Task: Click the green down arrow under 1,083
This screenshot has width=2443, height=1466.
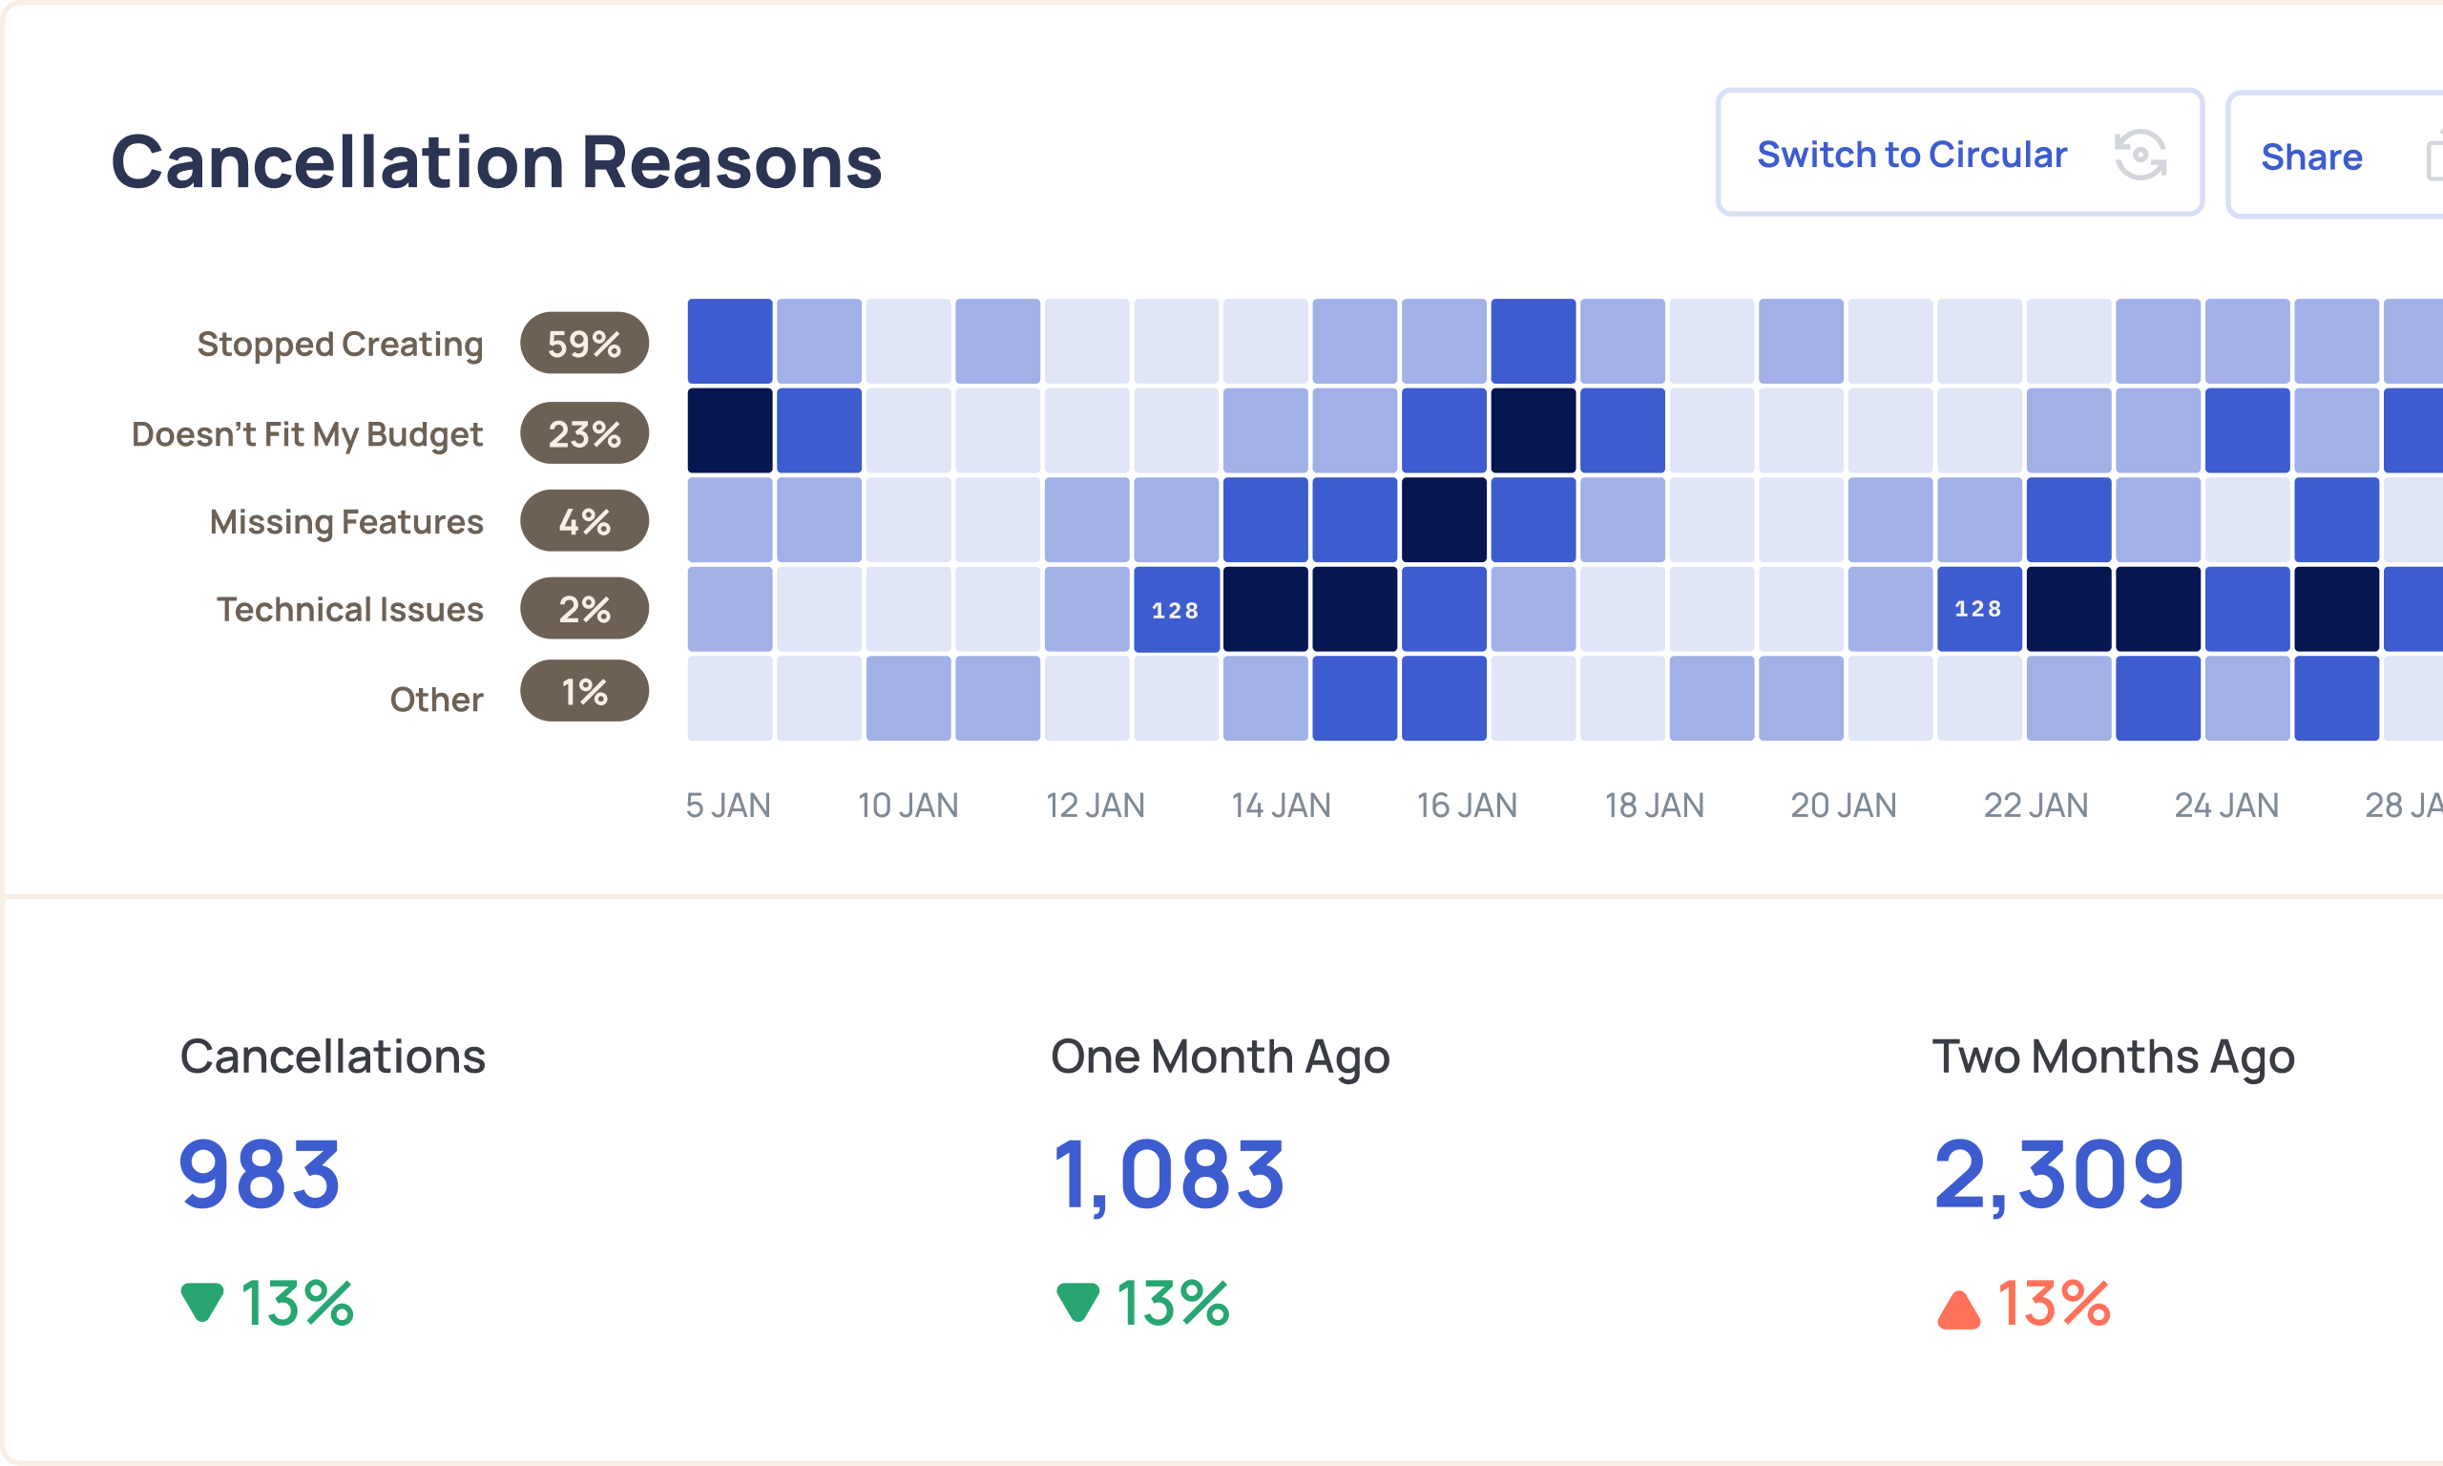Action: (x=1077, y=1302)
